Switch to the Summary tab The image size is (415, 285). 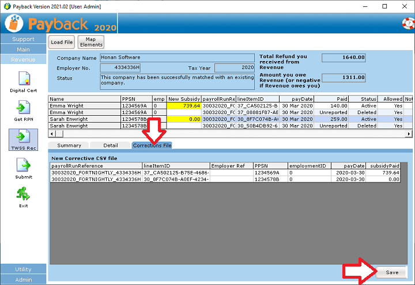[x=69, y=146]
